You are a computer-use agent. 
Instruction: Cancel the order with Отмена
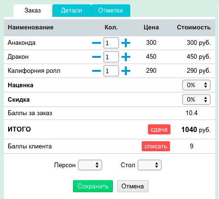[133, 186]
